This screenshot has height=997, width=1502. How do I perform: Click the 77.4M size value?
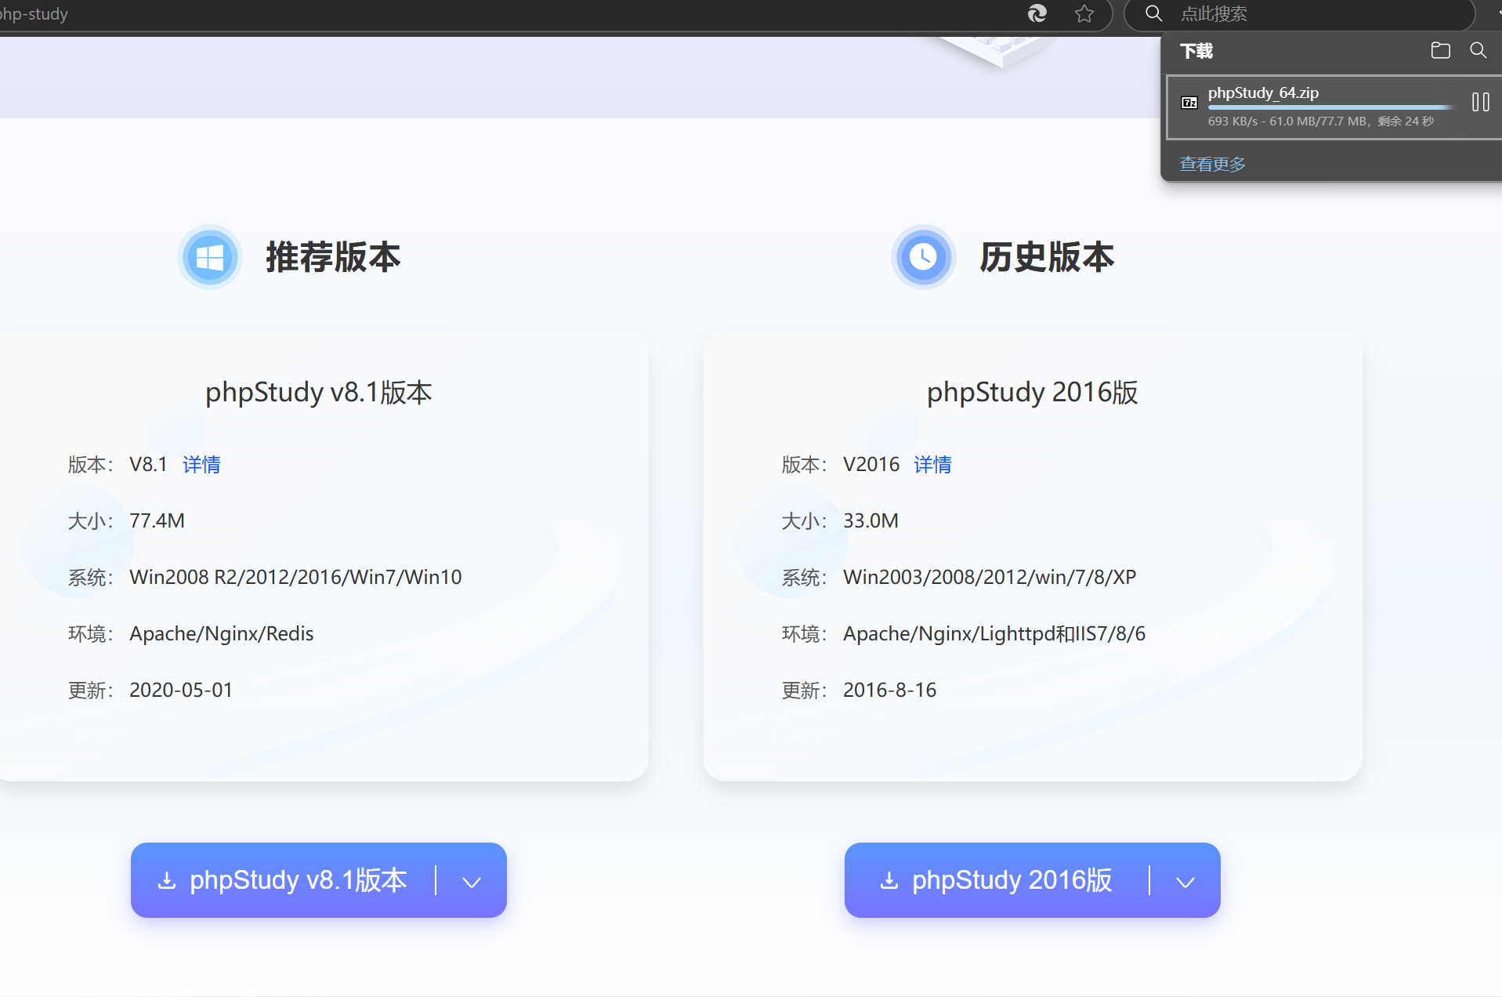[x=157, y=520]
